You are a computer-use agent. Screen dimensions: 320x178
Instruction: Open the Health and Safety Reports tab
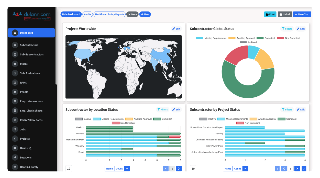point(109,14)
